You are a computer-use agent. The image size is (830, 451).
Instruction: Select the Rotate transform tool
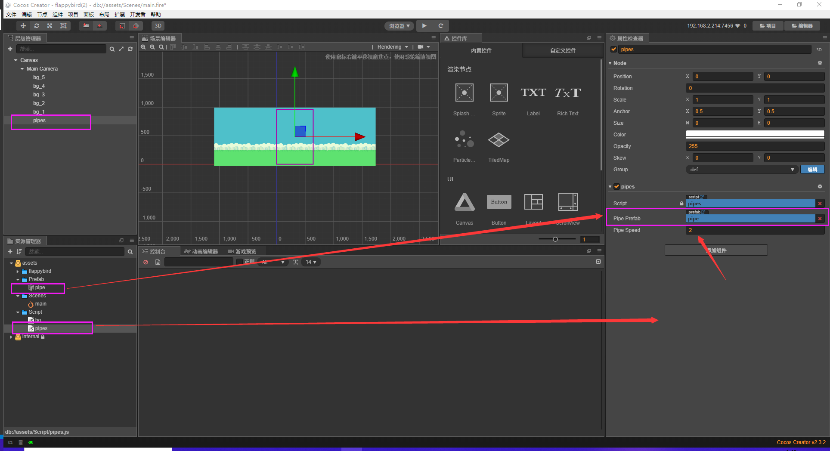(37, 26)
